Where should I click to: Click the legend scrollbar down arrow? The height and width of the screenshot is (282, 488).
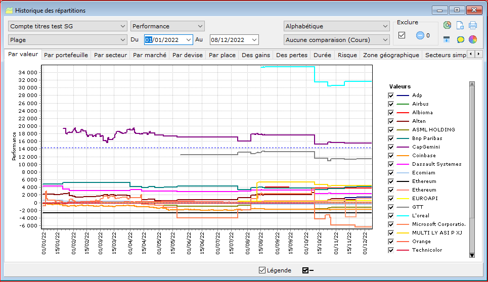[x=472, y=255]
